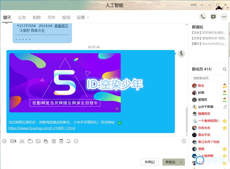
Task: Open the three-dot more options button
Action: pyautogui.click(x=224, y=17)
